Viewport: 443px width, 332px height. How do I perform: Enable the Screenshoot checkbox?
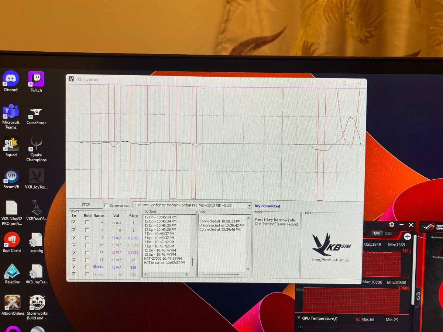tap(106, 205)
